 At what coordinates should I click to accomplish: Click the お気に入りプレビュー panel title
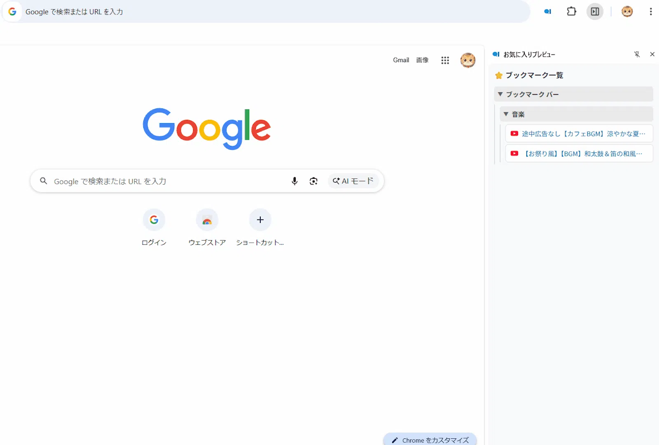[x=529, y=54]
